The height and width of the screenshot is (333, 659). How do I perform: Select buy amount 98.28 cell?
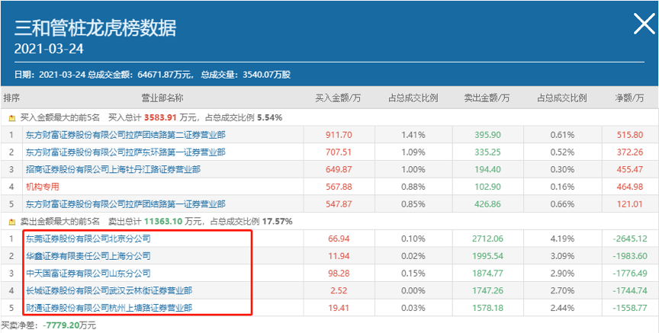339,274
